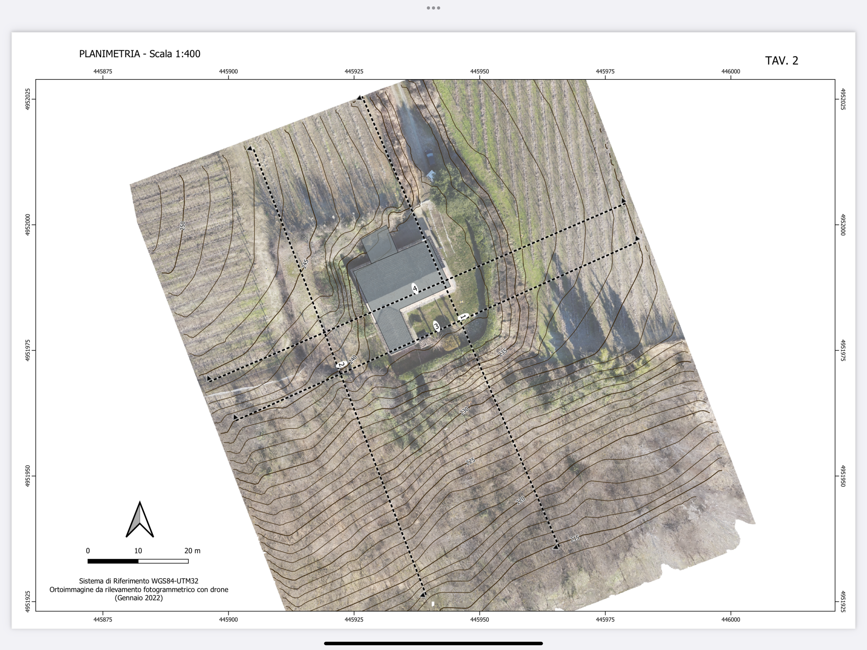867x650 pixels.
Task: Click the 250 contour elevation label
Action: [182, 226]
